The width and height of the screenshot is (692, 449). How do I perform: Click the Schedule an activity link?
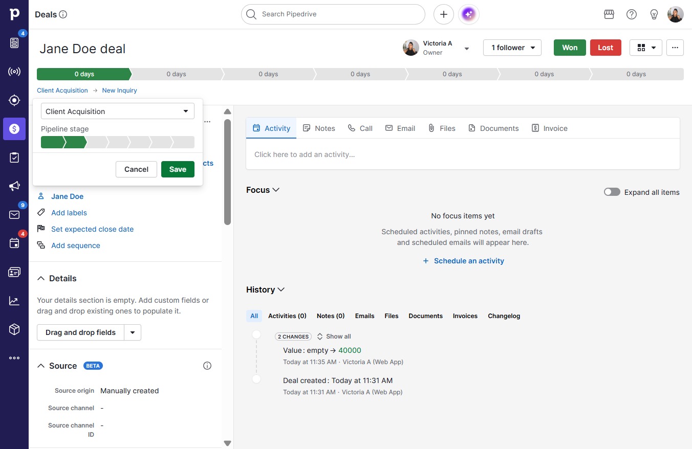click(x=463, y=261)
